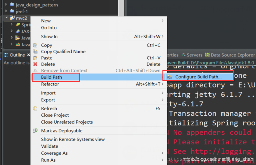Expand the java_design_pattern project
The height and width of the screenshot is (165, 256).
coord(6,4)
